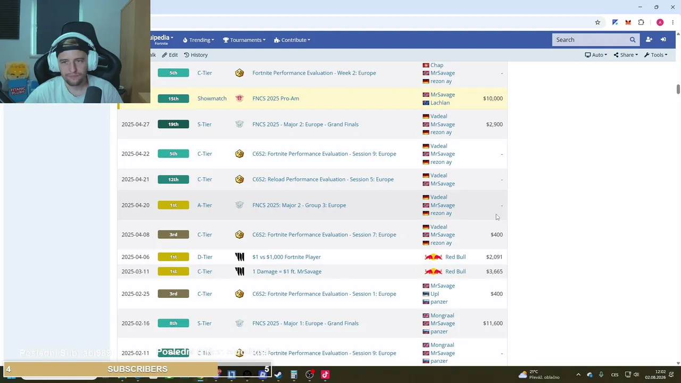Open the Chrome three-dot menu
Image resolution: width=681 pixels, height=383 pixels.
[673, 22]
